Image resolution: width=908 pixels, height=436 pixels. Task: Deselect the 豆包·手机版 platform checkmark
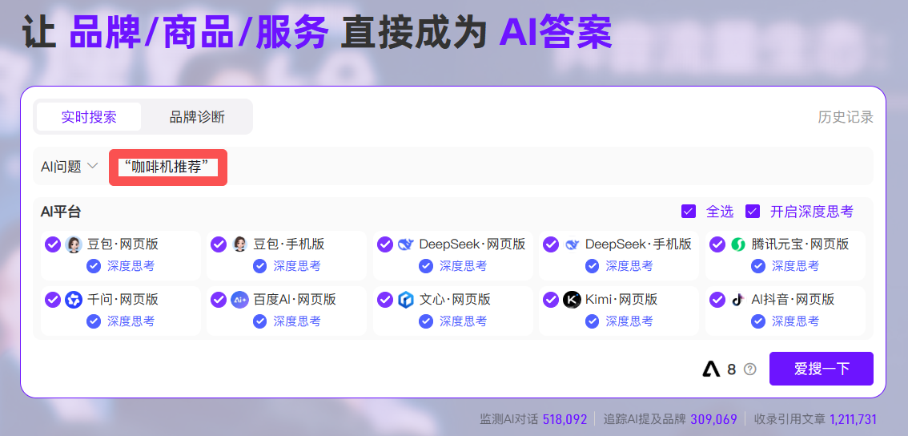(x=219, y=244)
